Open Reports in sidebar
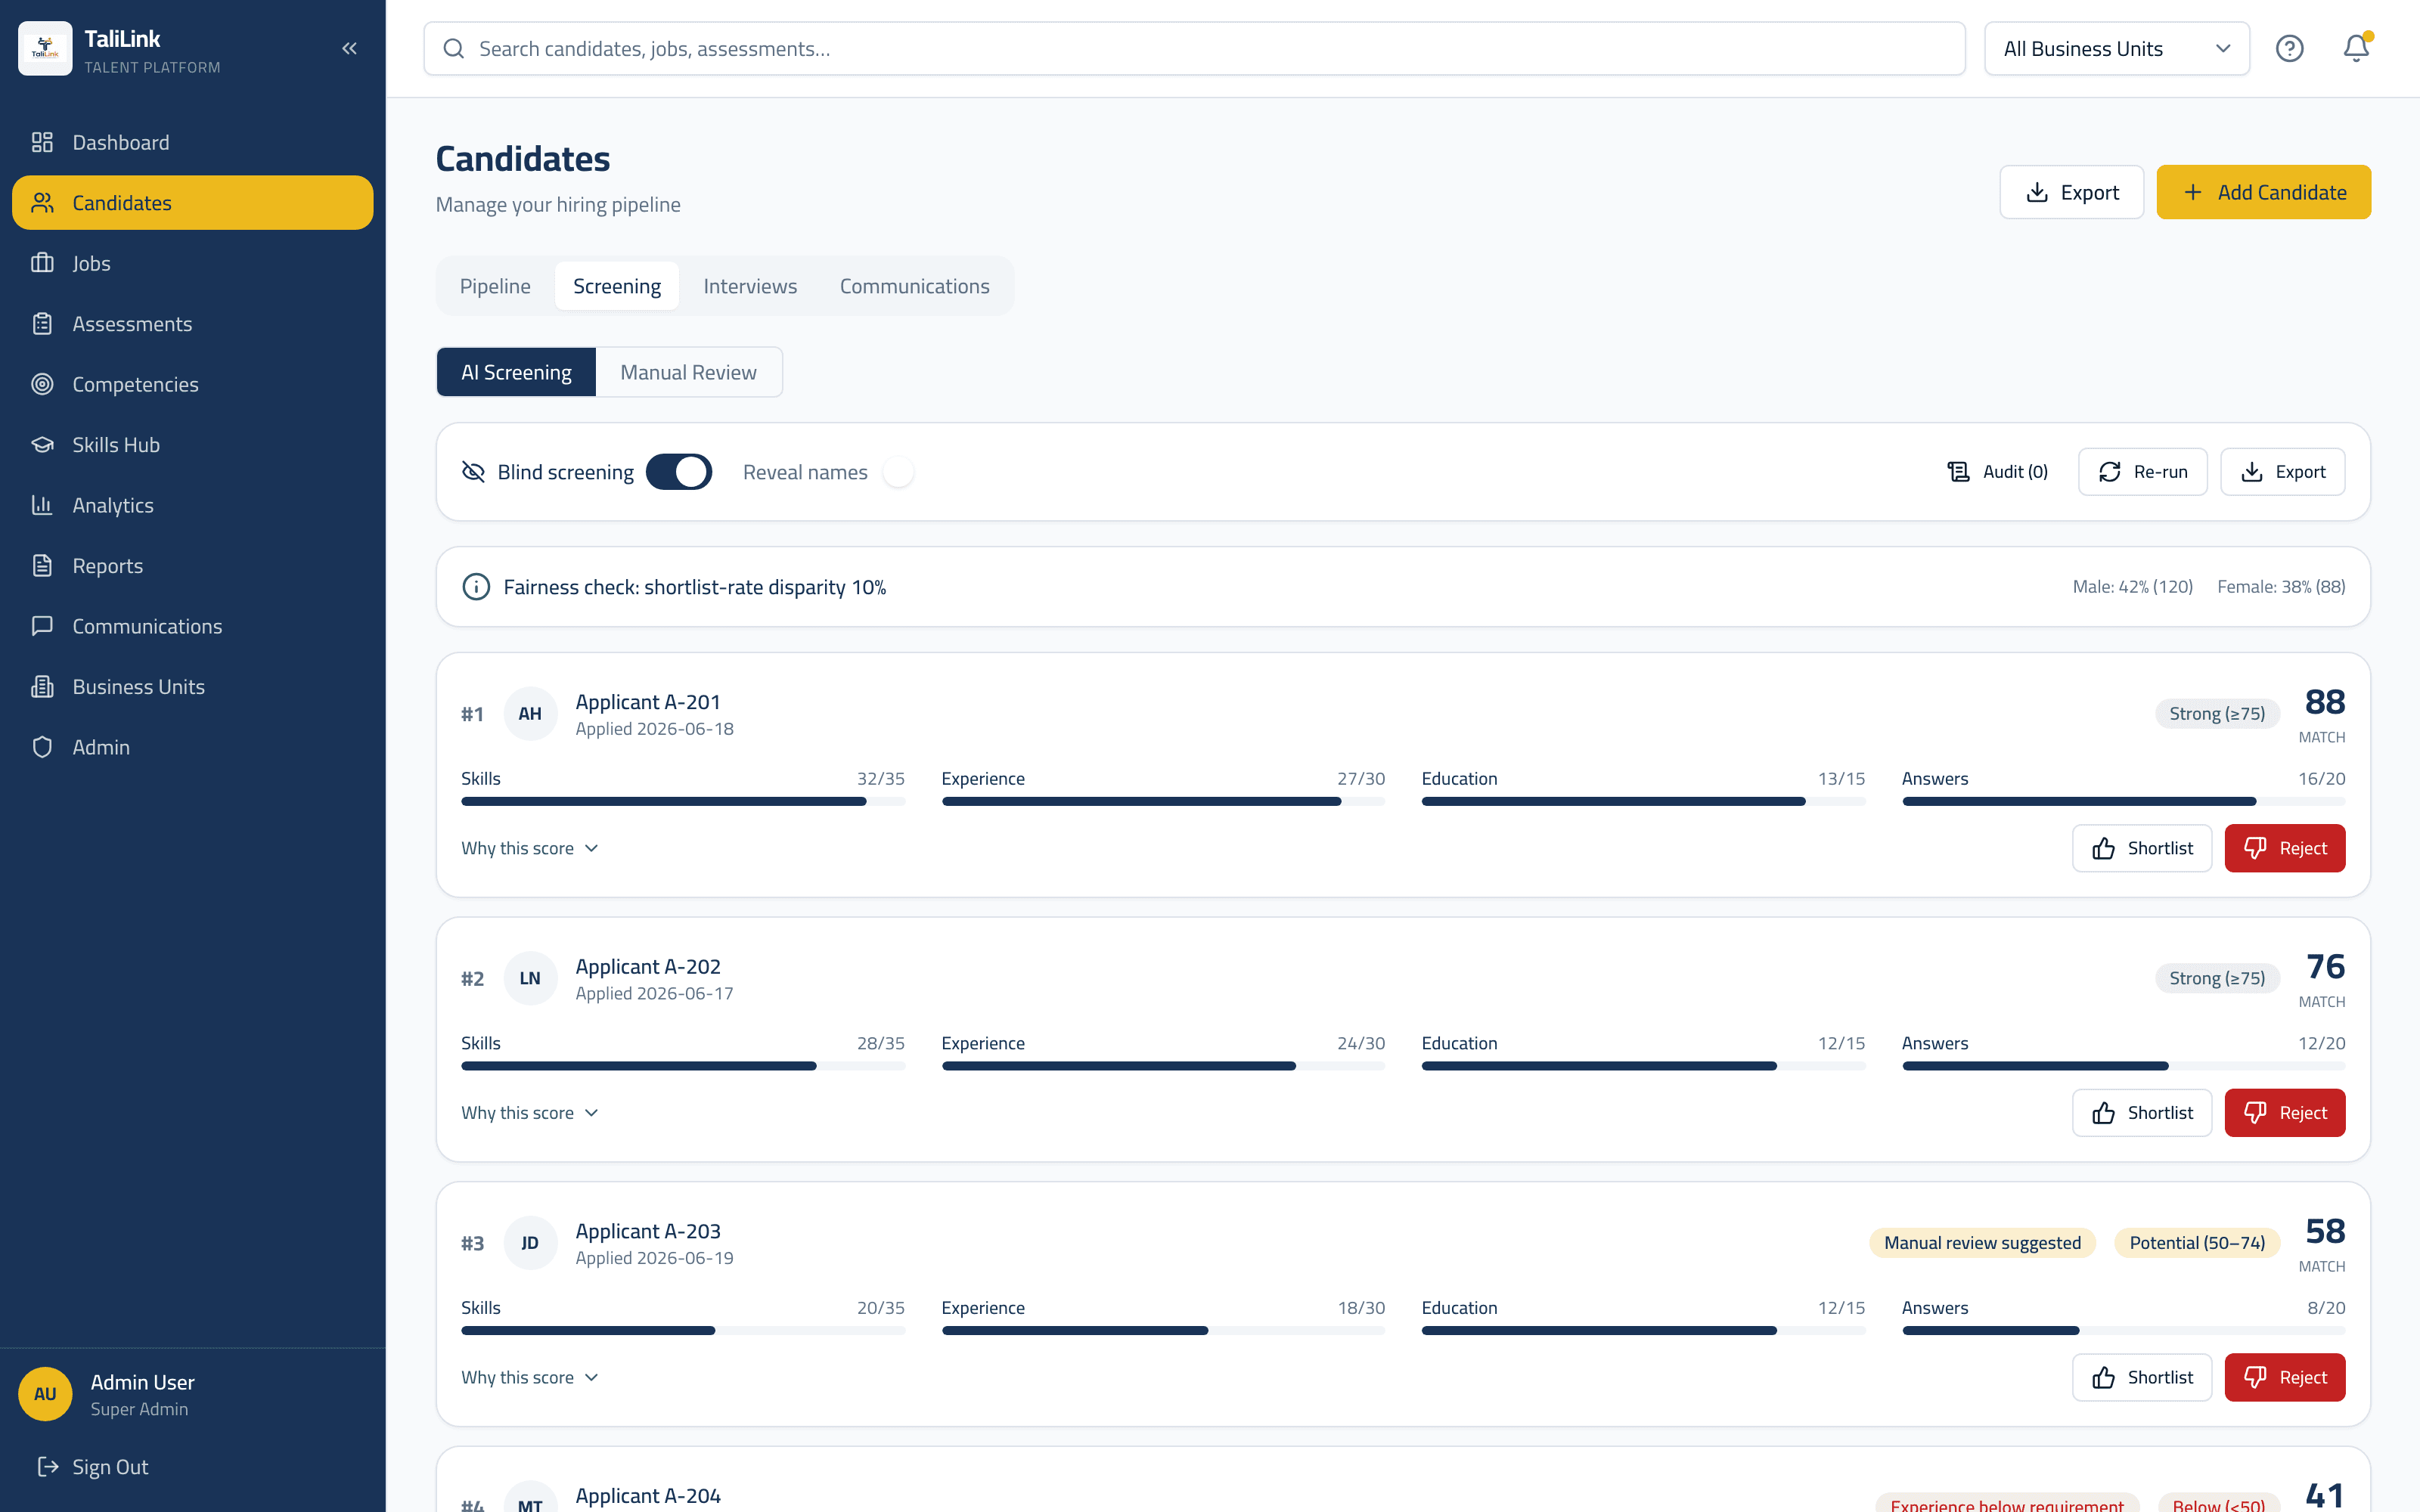This screenshot has height=1512, width=2420. tap(192, 566)
